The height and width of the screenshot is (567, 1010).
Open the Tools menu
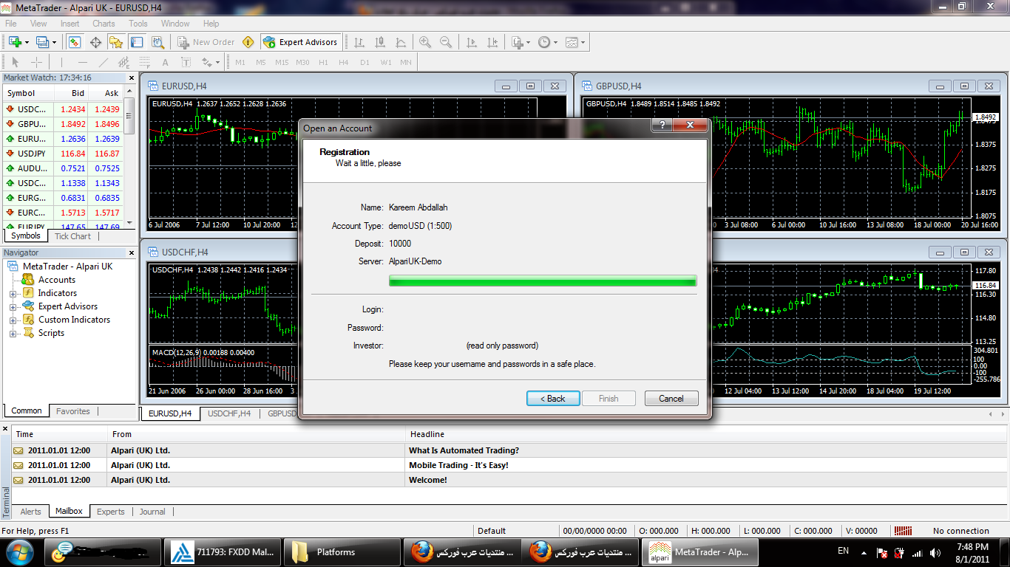tap(138, 24)
